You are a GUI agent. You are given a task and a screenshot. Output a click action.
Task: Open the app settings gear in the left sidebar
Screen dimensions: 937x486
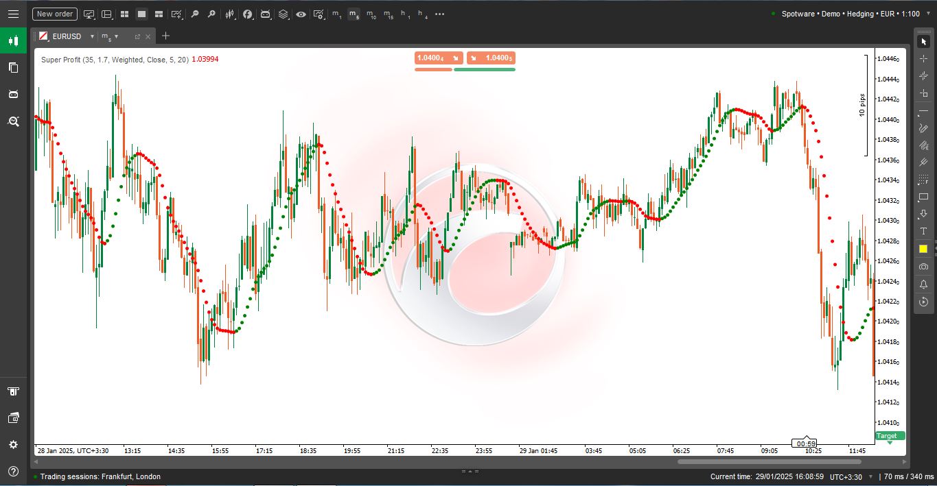(12, 444)
